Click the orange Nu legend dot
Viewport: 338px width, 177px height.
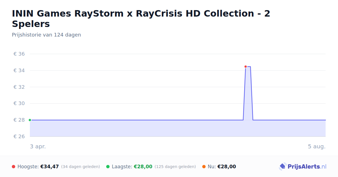point(204,167)
